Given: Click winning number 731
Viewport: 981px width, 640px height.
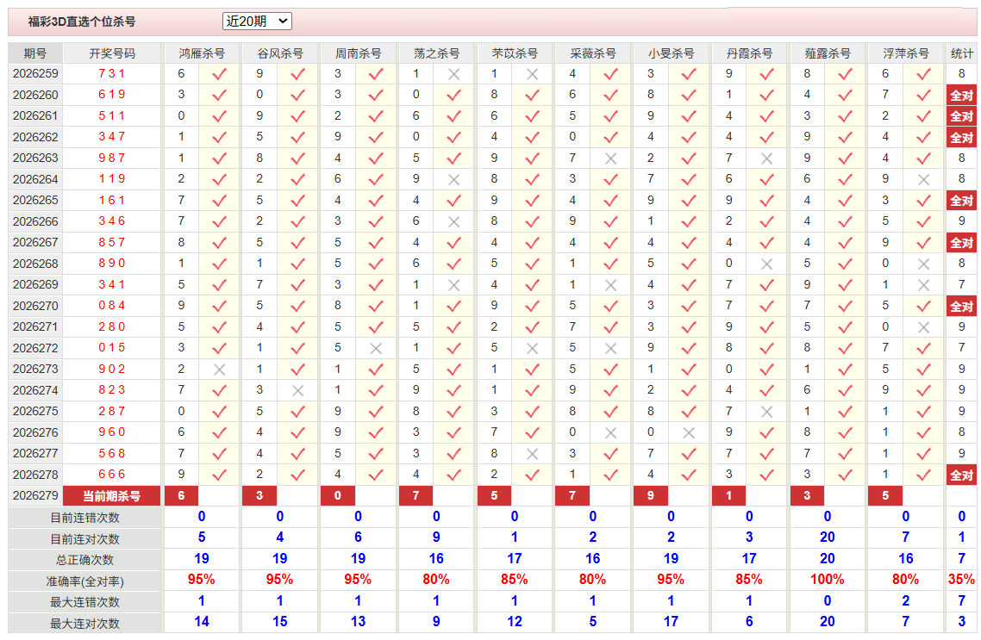Looking at the screenshot, I should point(112,74).
